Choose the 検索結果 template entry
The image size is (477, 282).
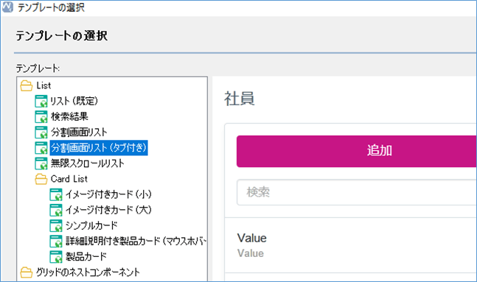click(69, 116)
